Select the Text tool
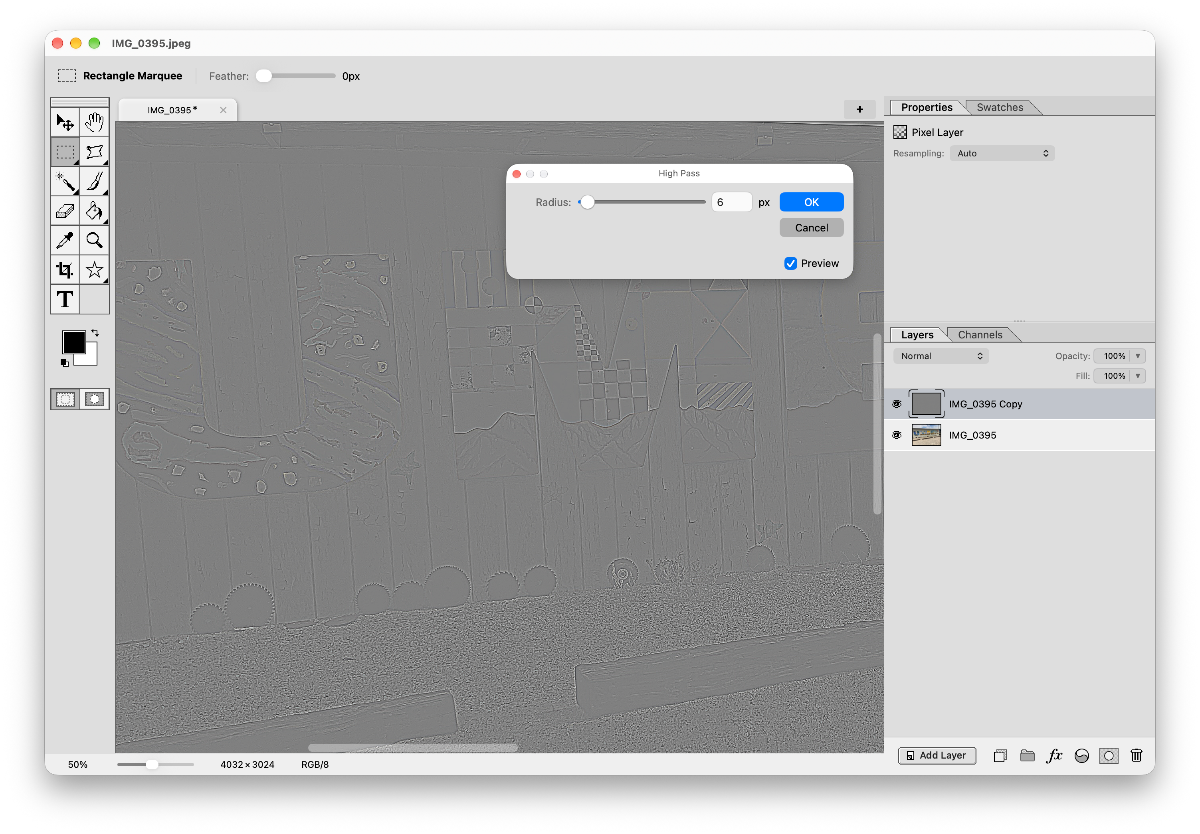 65,299
